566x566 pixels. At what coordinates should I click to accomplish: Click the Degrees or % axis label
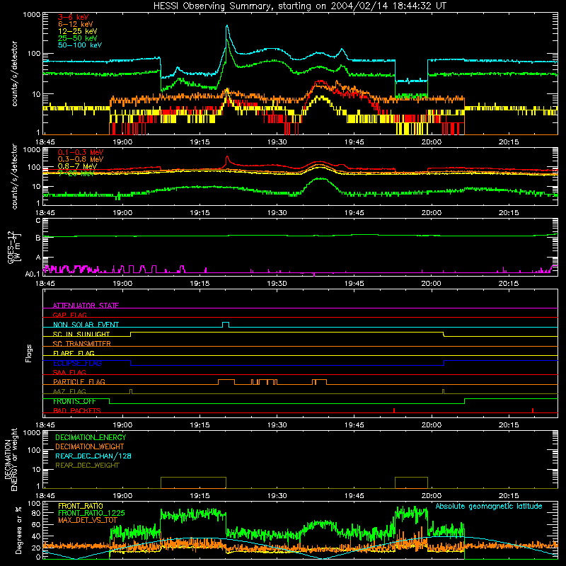click(18, 530)
